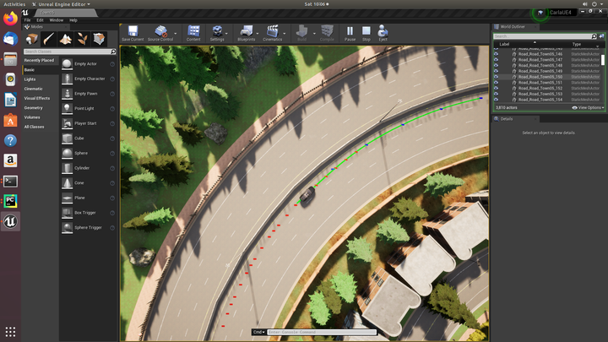
Task: Toggle visibility of Road_Road_Town05_153
Action: click(x=496, y=94)
